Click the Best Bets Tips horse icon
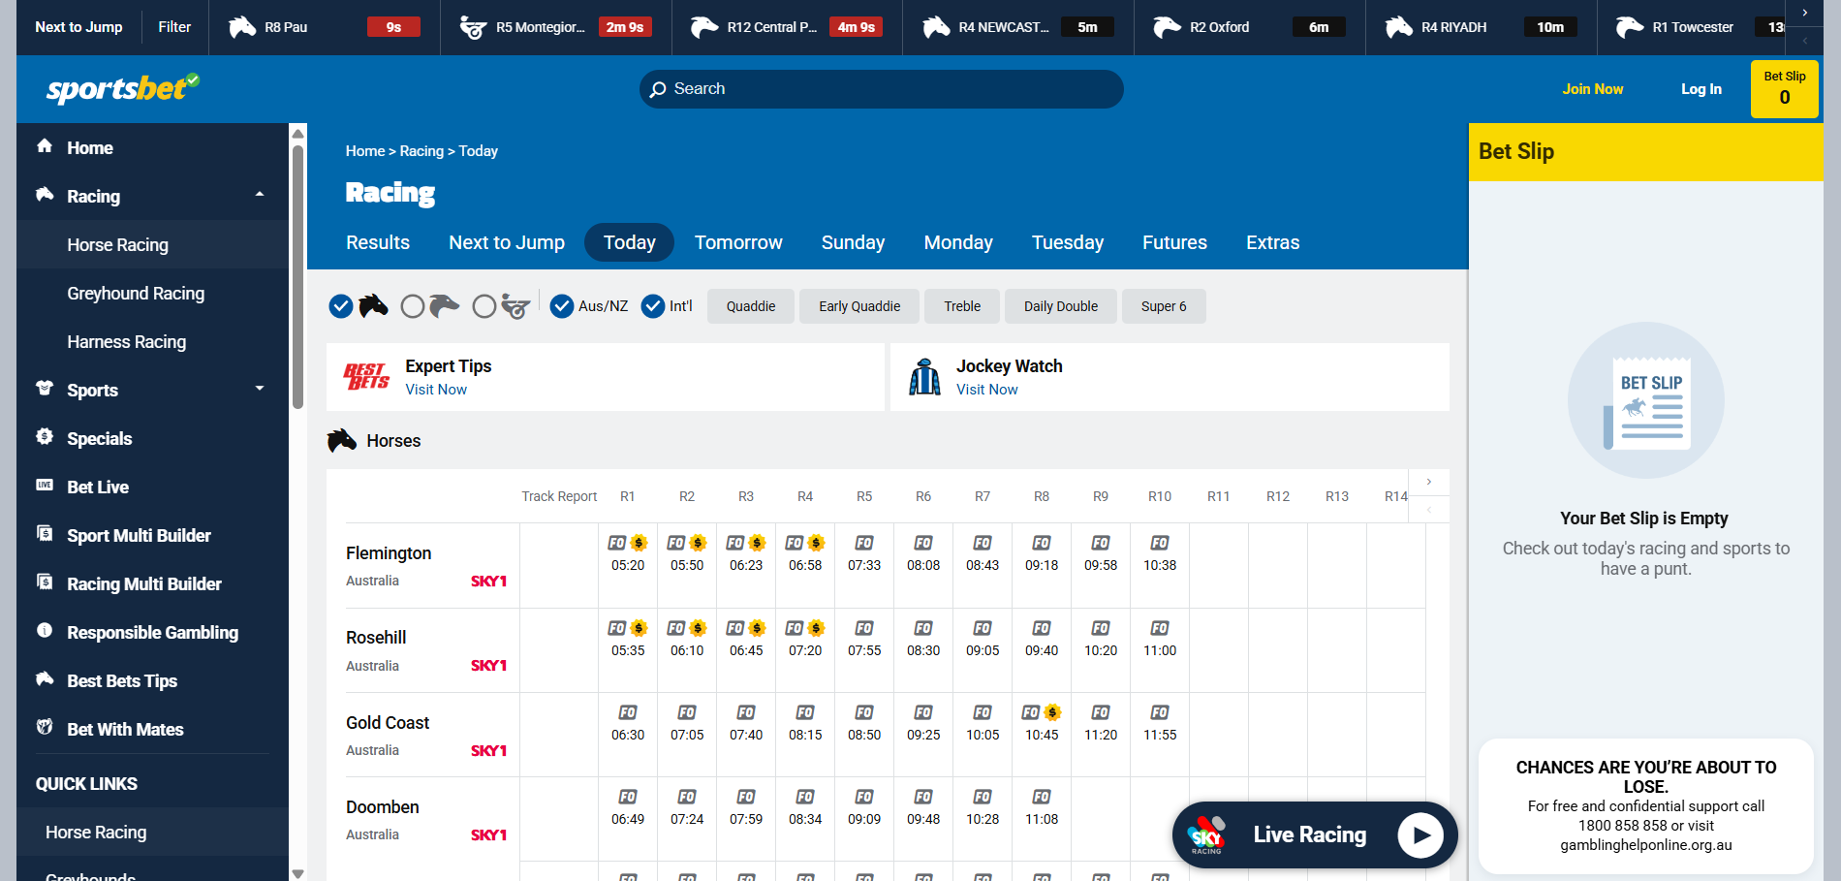1841x881 pixels. click(45, 678)
